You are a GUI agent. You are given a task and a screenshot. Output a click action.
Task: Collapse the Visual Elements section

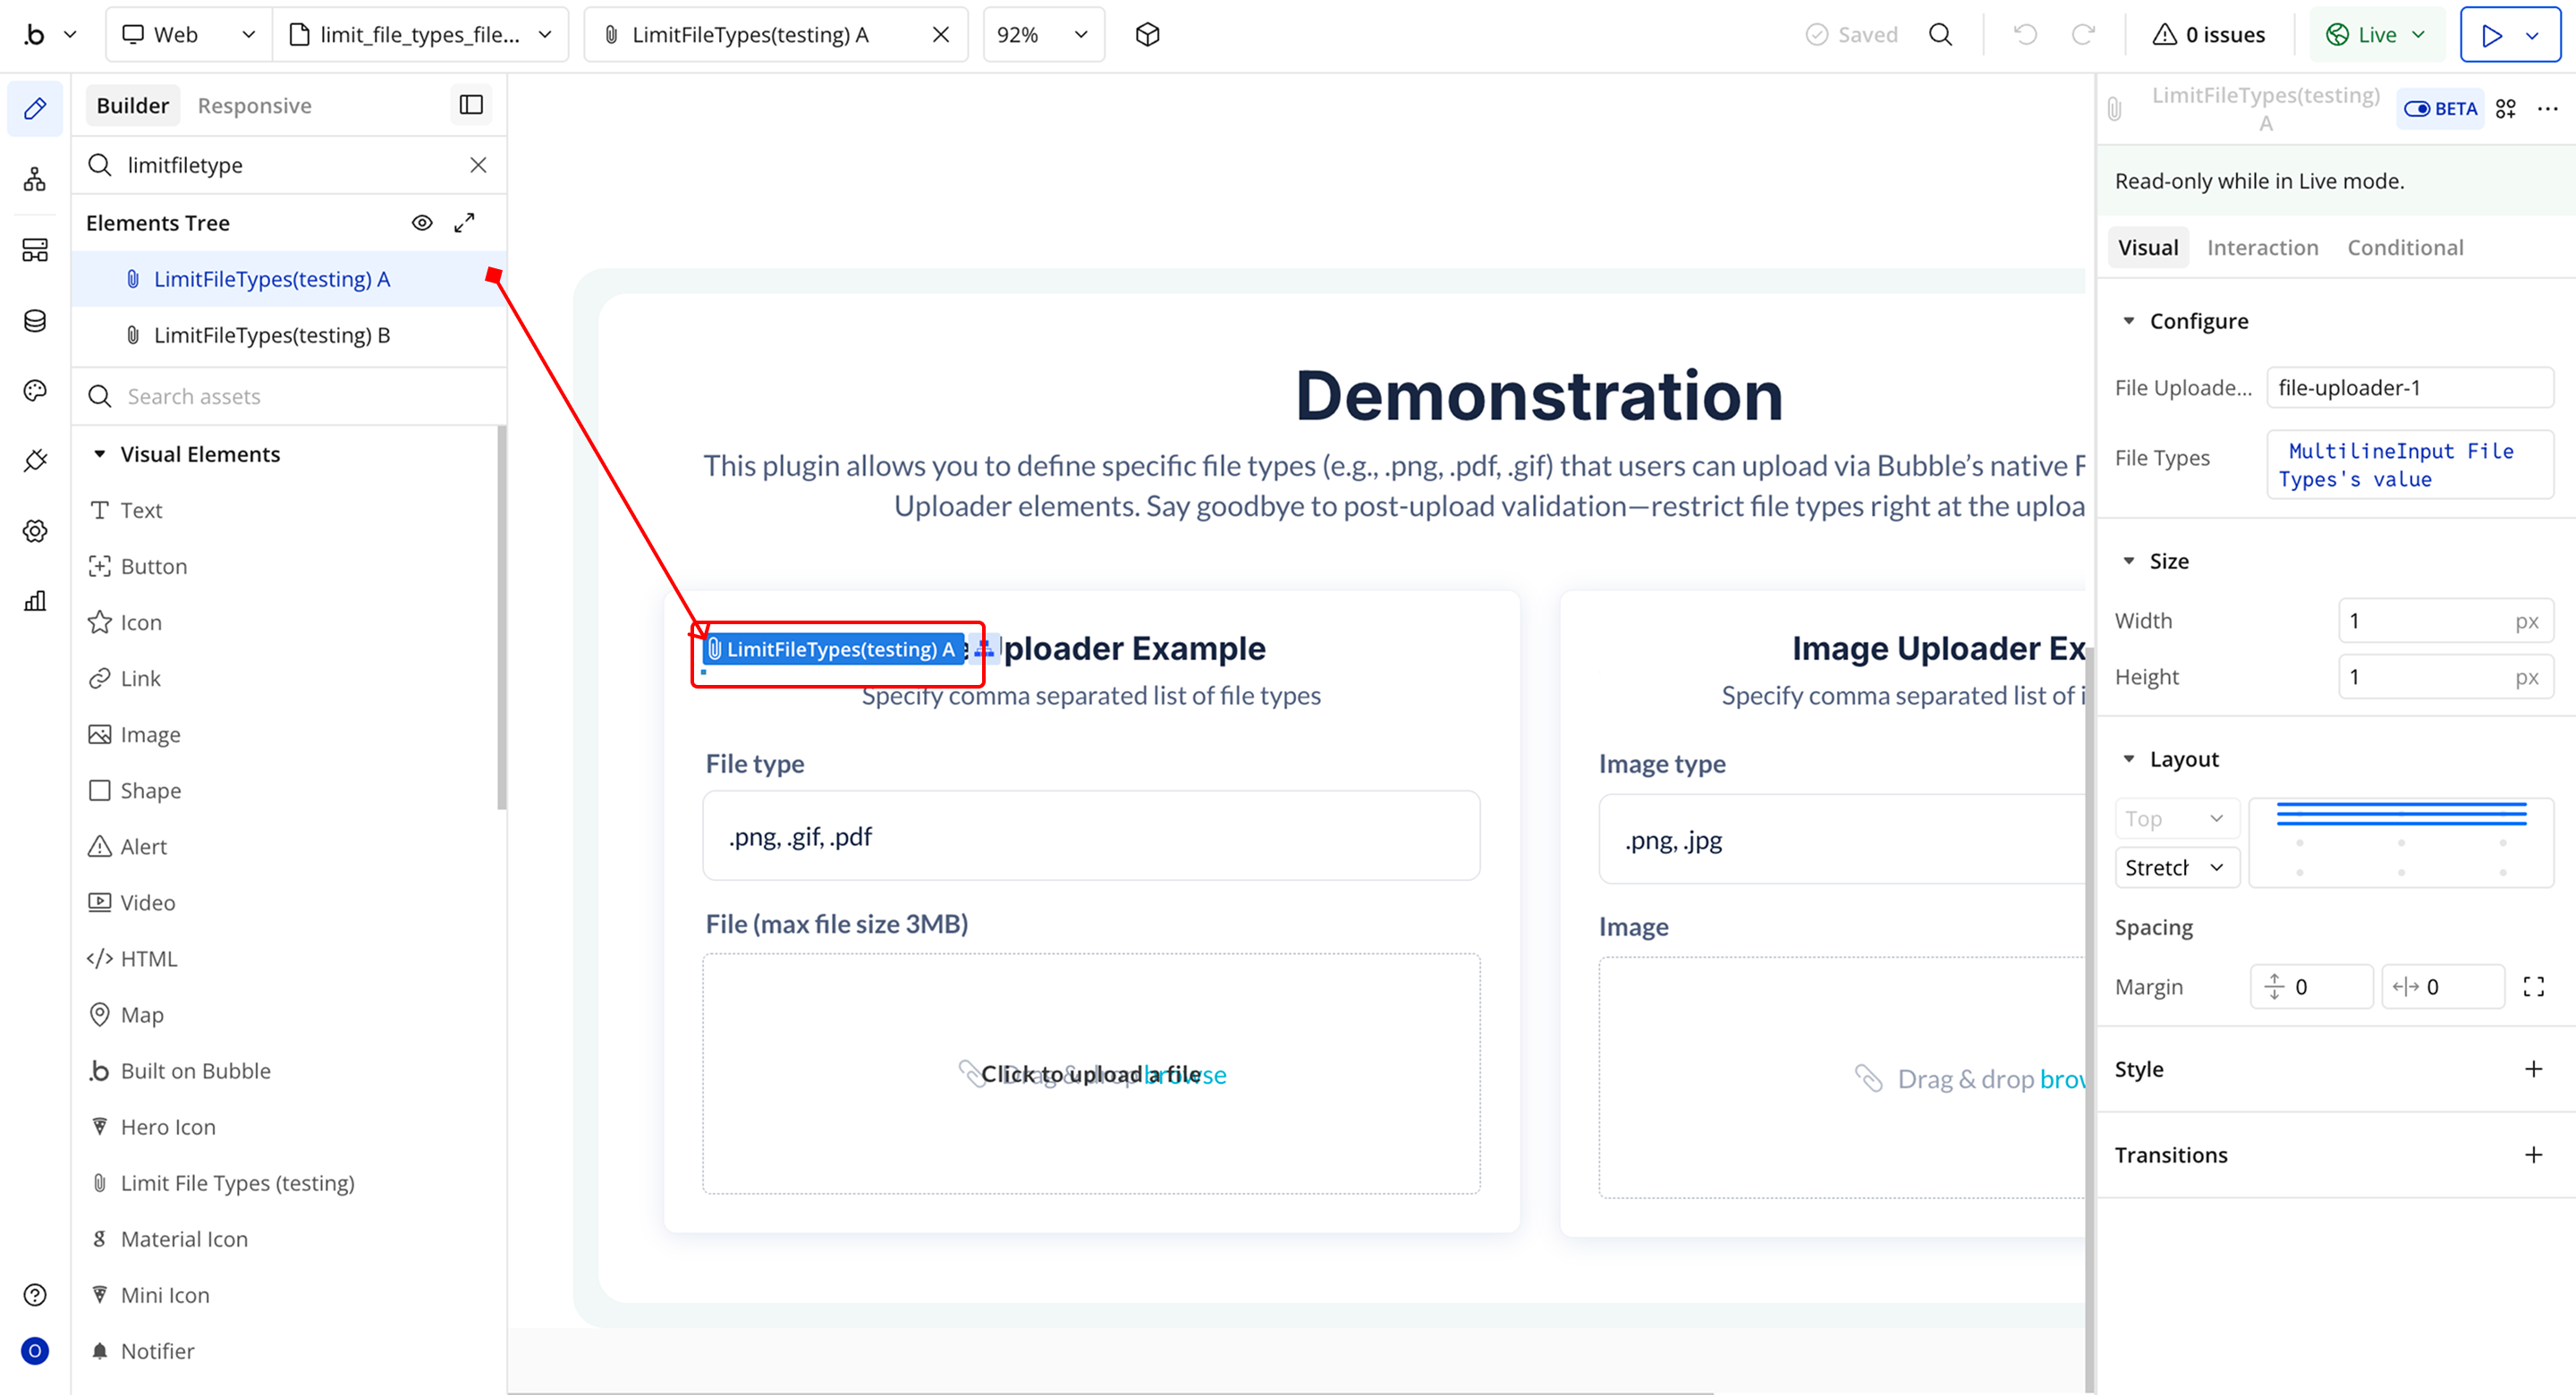(x=100, y=454)
